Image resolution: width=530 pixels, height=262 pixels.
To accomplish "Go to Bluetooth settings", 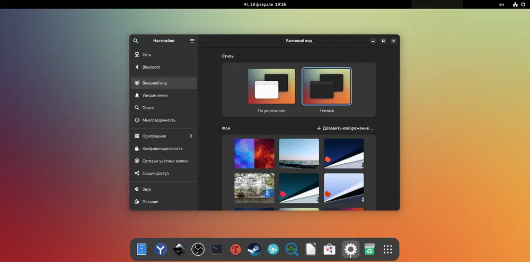I will point(151,67).
